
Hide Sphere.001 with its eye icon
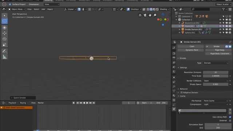tap(220, 33)
